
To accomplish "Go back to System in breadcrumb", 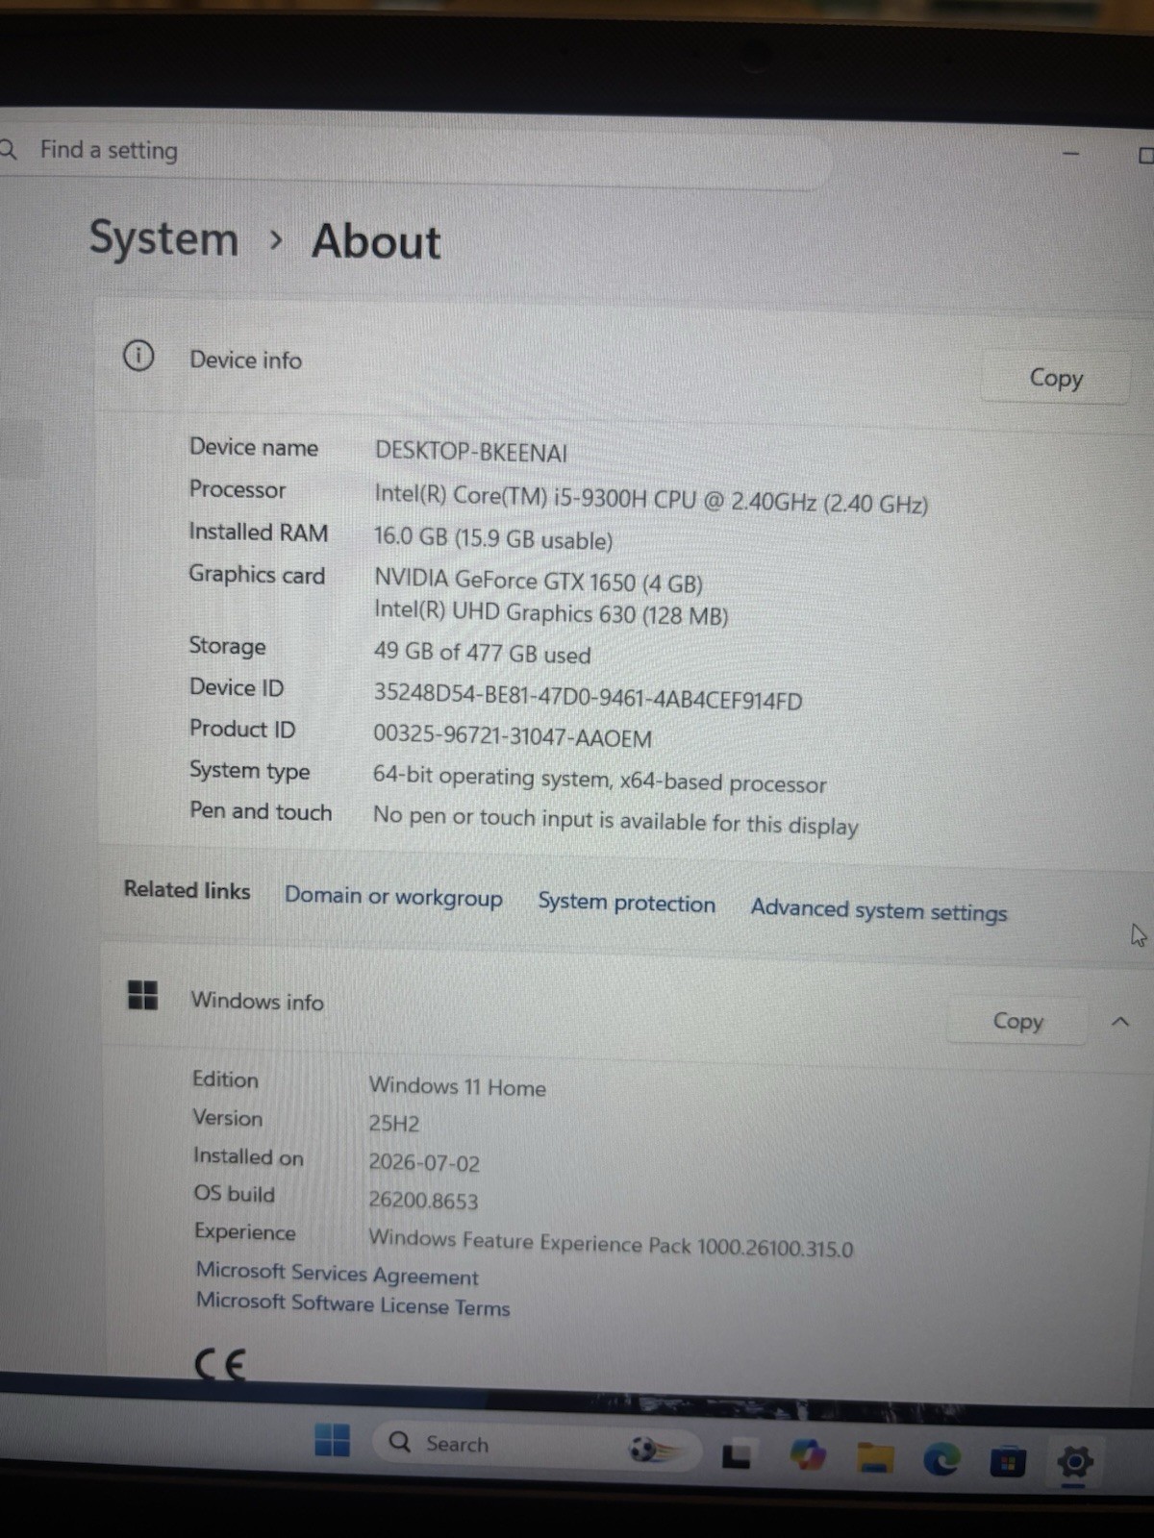I will click(x=163, y=238).
